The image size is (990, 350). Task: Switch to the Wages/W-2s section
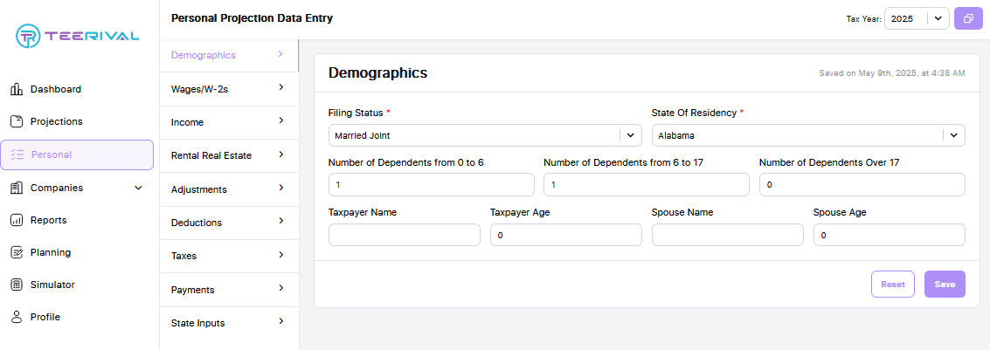[x=229, y=89]
